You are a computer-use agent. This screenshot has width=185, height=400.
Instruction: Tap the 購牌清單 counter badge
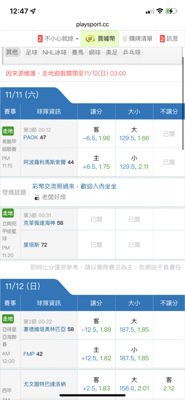(125, 39)
